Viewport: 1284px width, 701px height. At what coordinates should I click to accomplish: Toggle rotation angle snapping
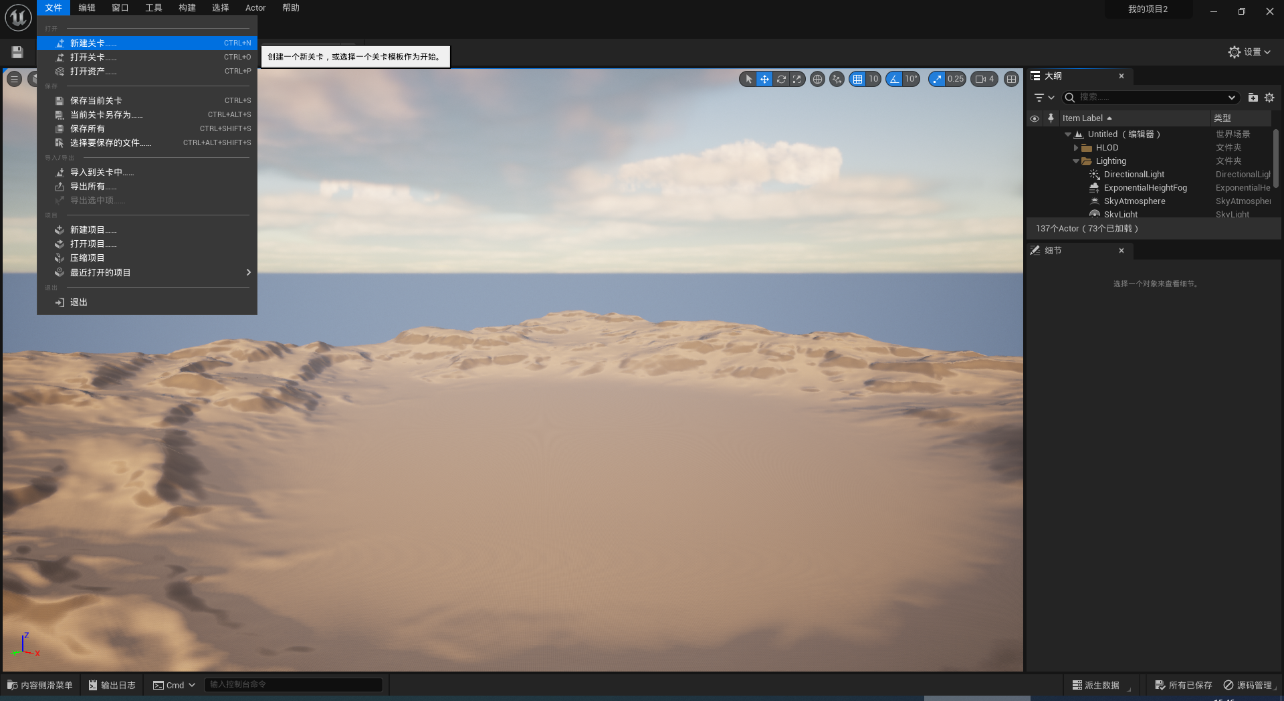894,79
